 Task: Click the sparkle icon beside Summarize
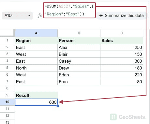point(101,16)
